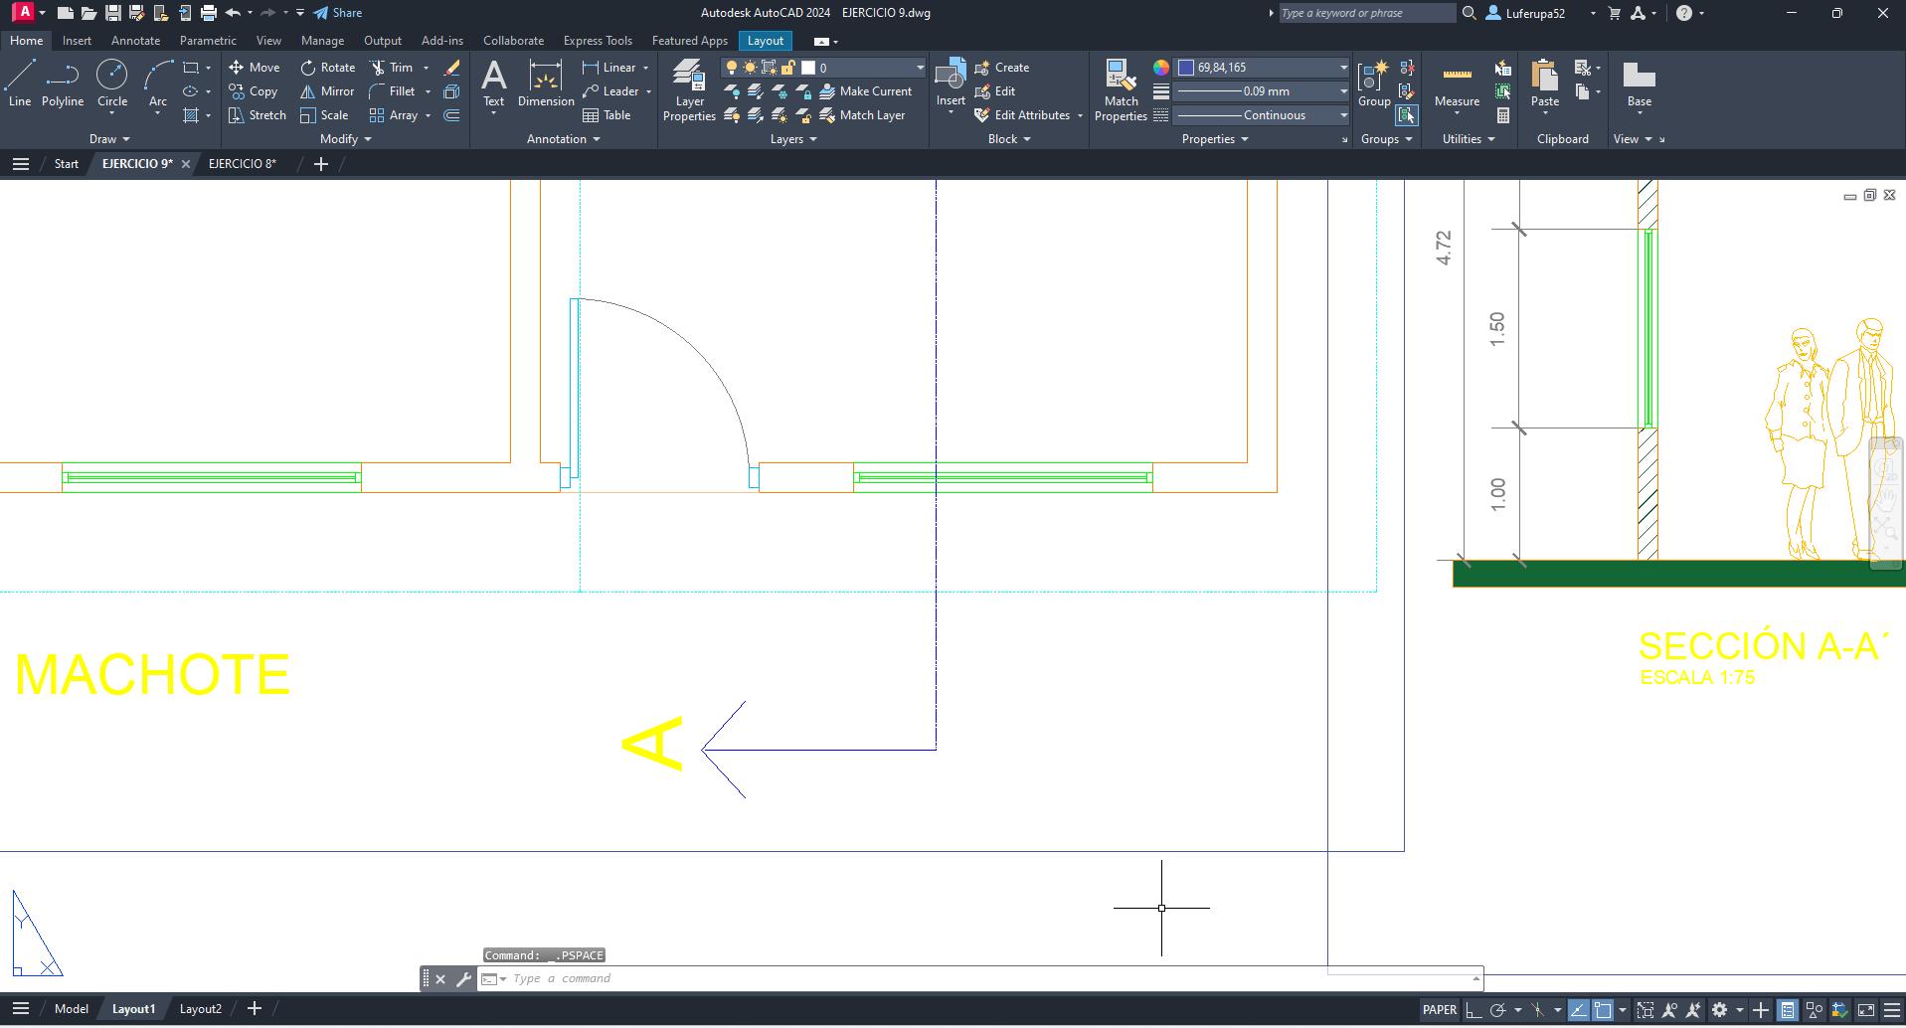Expand the Layers panel
The width and height of the screenshot is (1906, 1028).
[793, 139]
